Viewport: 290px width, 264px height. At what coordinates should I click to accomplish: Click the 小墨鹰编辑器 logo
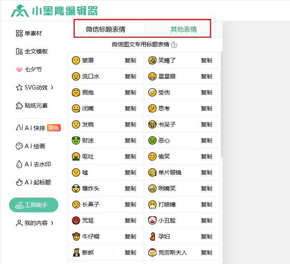[x=54, y=11]
